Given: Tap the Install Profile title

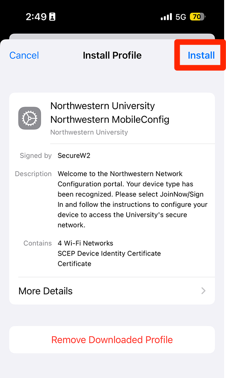Looking at the screenshot, I should (x=112, y=56).
